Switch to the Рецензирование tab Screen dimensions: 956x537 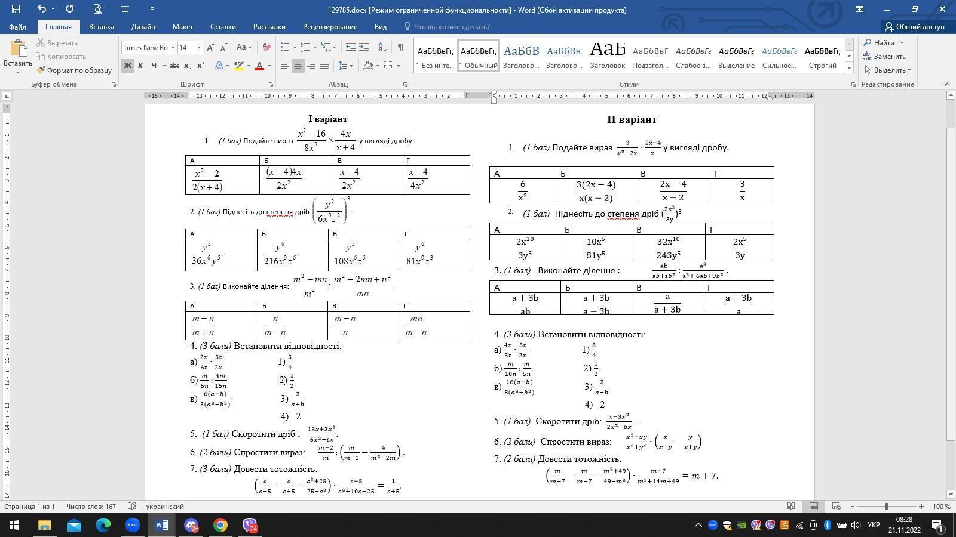pos(330,27)
